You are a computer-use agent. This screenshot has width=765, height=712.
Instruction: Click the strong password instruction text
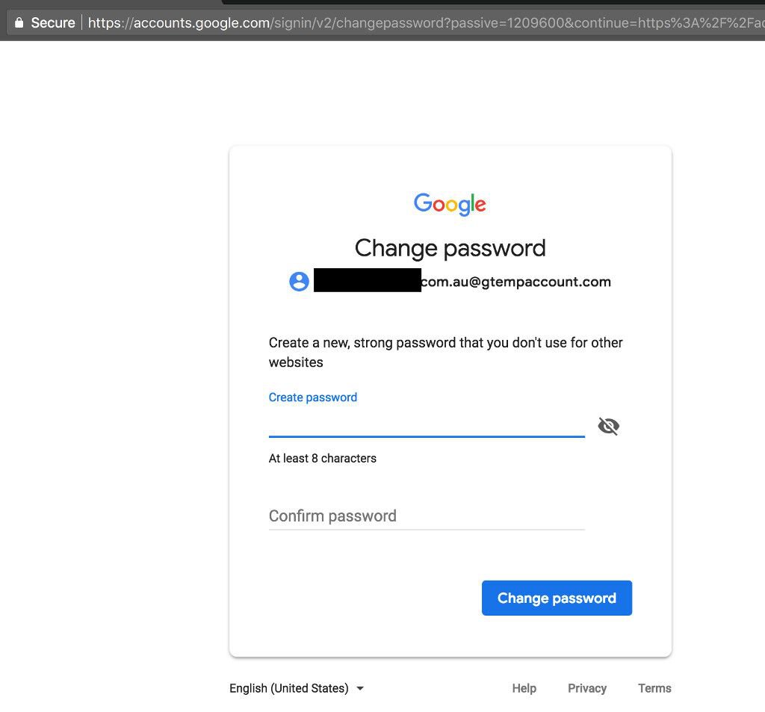click(445, 353)
